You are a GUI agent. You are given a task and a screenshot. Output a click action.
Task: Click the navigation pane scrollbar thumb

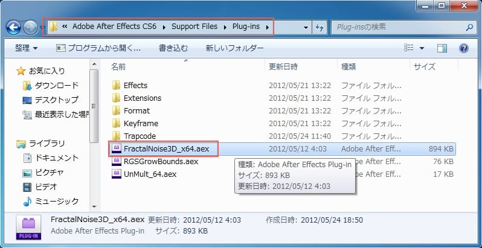coord(94,106)
